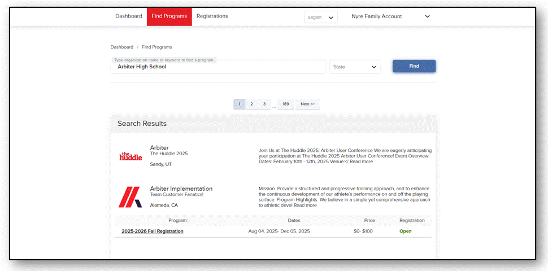Click the Alameda, CA location text
548x271 pixels.
click(164, 206)
